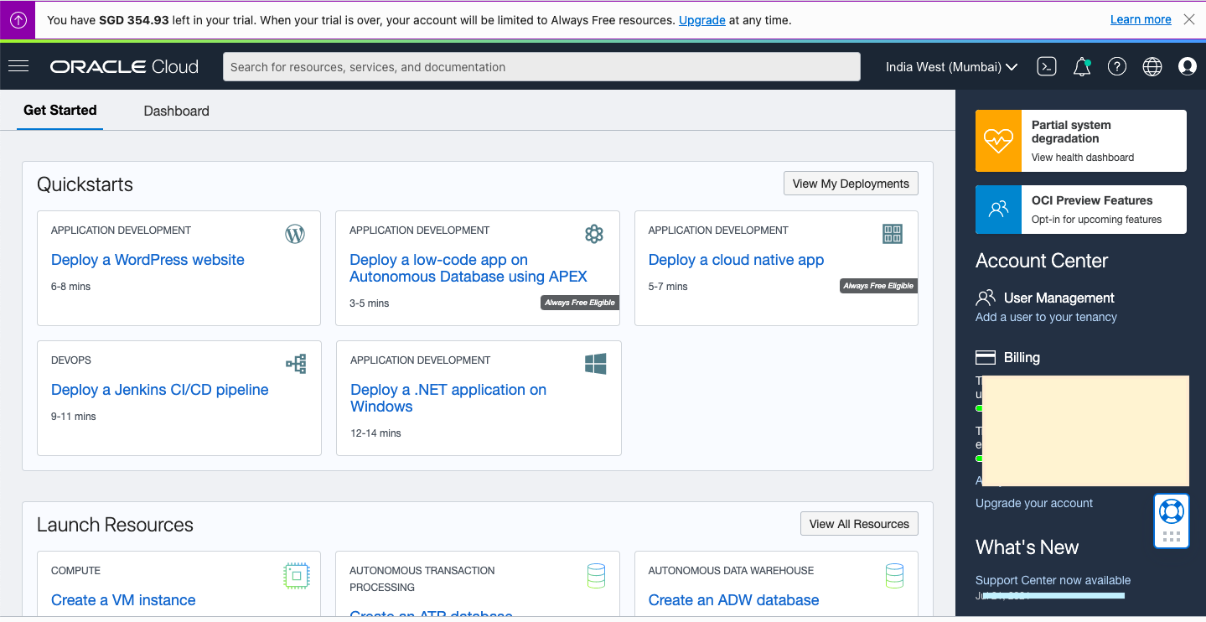
Task: Select the Jenkins pipeline icon on the DevOps card
Action: point(296,363)
